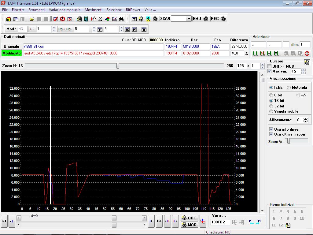The image size is (313, 235).
Task: Click the lowercase m box icon
Action: [x=127, y=30]
